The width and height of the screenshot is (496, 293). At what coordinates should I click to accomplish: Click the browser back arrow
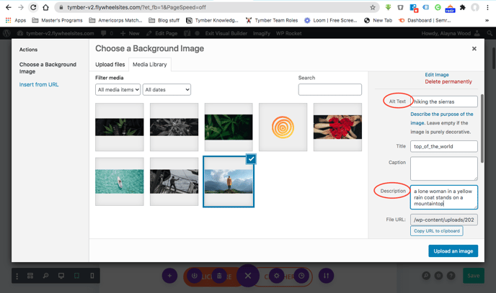(7, 7)
